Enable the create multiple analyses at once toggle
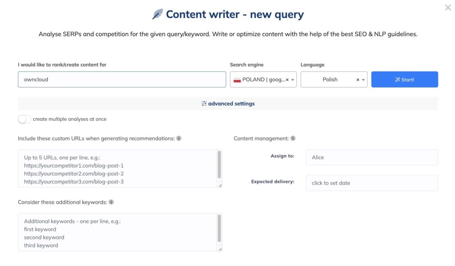 click(x=24, y=120)
